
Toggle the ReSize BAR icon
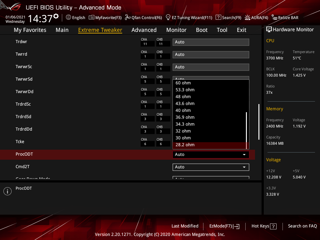274,17
